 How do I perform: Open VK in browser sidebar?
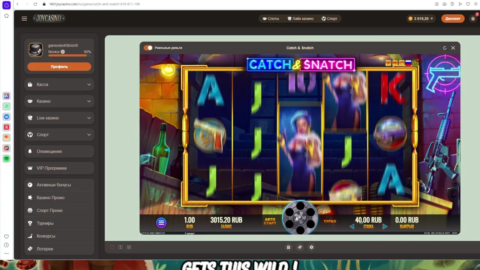point(6,117)
